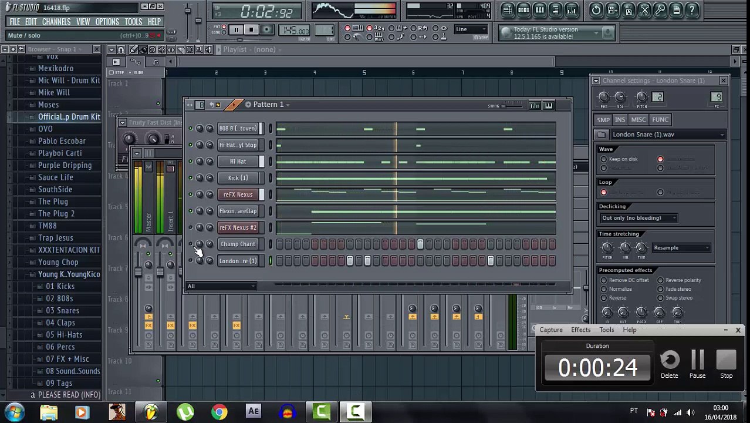750x423 pixels.
Task: Open the Channel settings window menu arrow
Action: pyautogui.click(x=596, y=80)
